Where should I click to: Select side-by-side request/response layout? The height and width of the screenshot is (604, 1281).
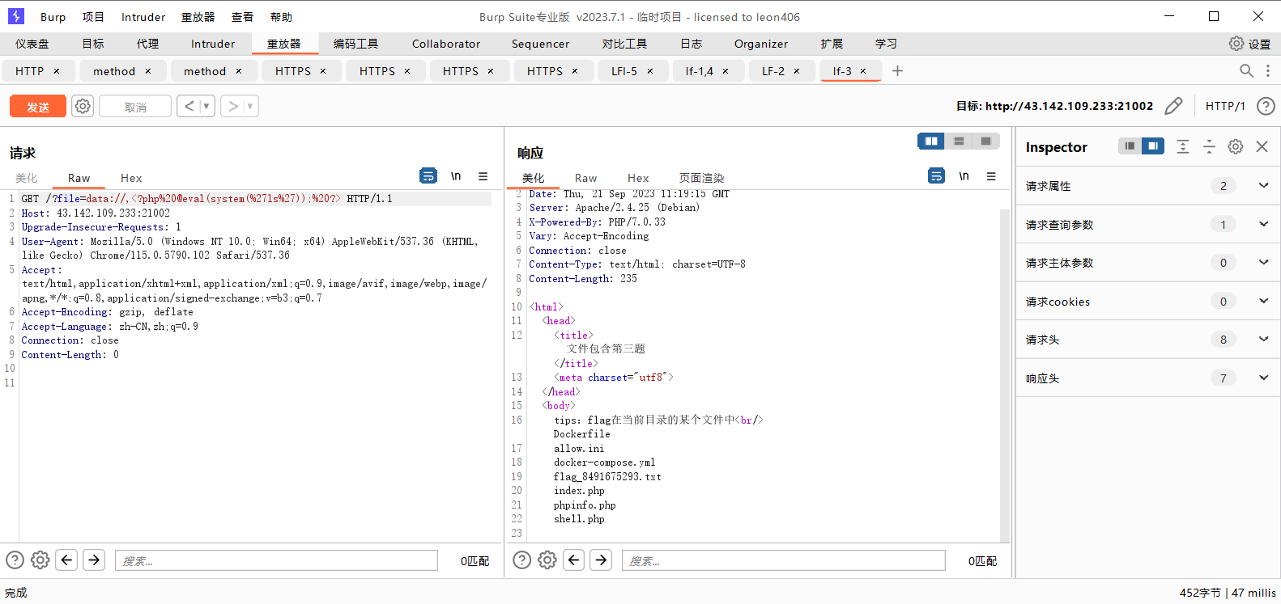click(x=931, y=141)
